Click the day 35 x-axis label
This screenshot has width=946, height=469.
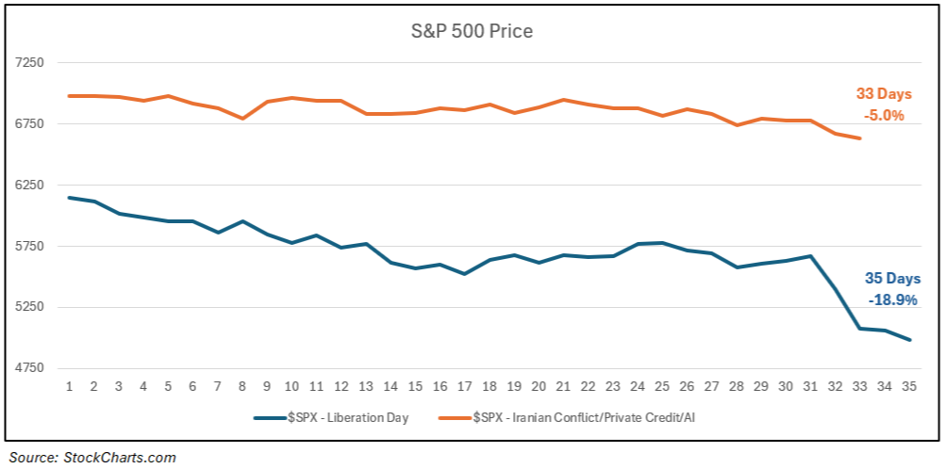[x=909, y=386]
